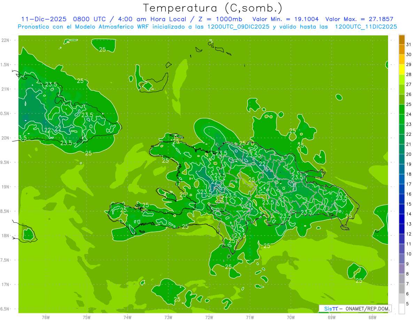Click the "11" color scale value
The width and height of the screenshot is (418, 322).
point(409,244)
